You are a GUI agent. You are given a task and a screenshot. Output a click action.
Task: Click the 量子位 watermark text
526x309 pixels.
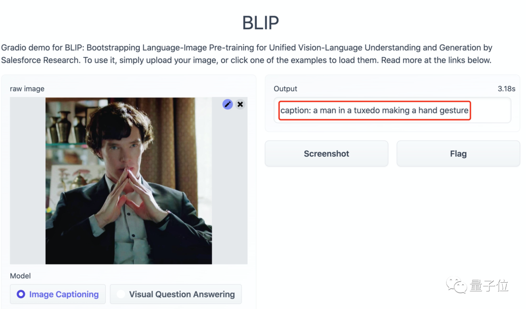(x=489, y=286)
